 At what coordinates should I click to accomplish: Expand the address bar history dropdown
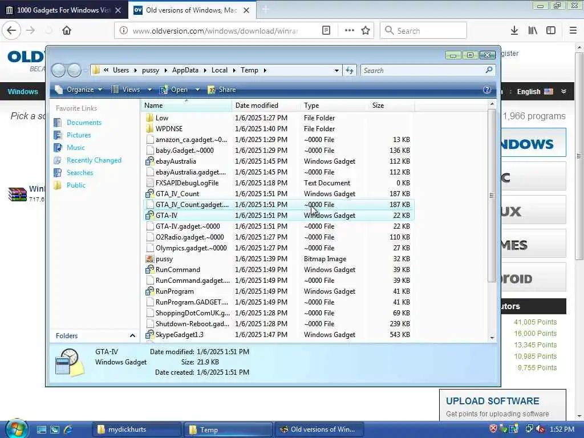point(336,70)
